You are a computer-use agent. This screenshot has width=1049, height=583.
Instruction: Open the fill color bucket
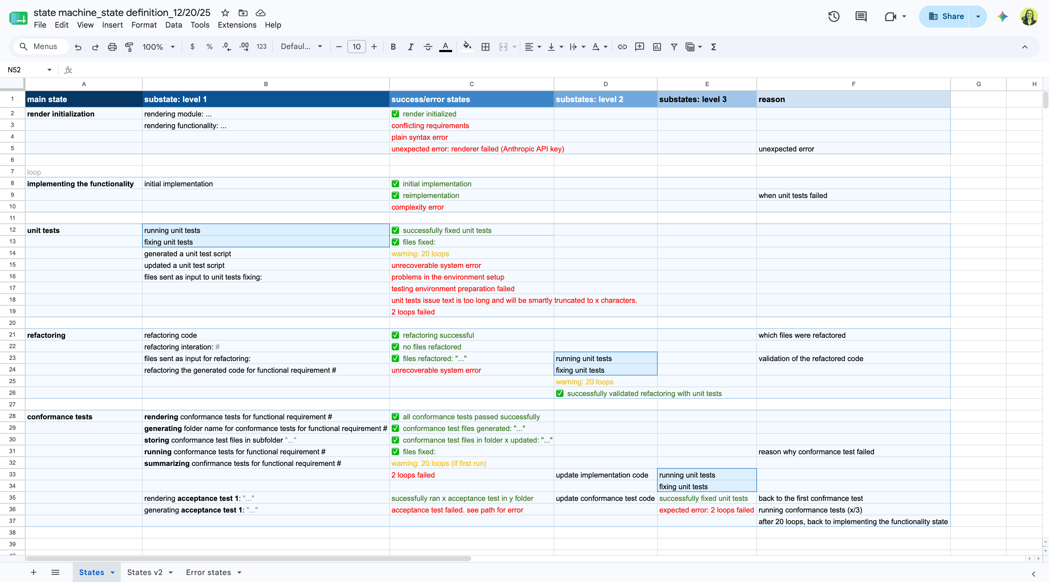[x=467, y=46]
